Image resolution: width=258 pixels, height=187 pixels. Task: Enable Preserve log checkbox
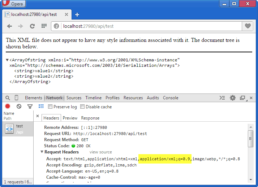pos(50,106)
